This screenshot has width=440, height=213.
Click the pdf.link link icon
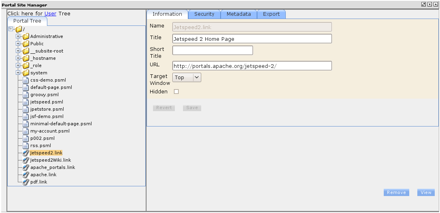click(26, 182)
